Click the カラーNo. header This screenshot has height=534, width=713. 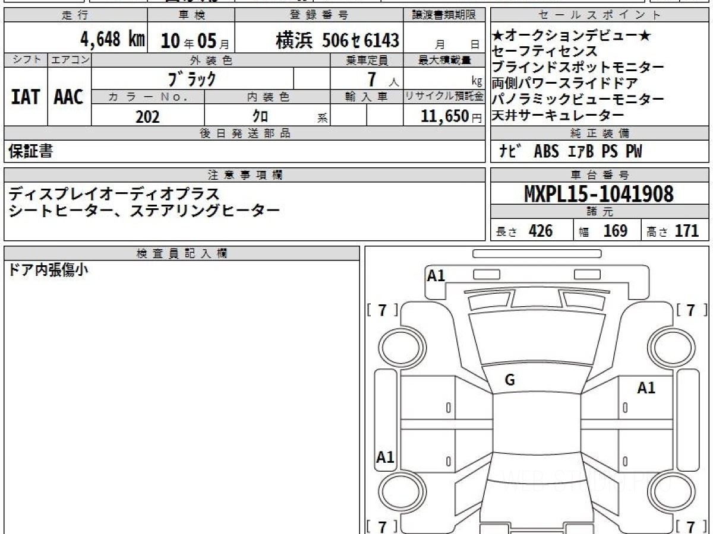[148, 97]
